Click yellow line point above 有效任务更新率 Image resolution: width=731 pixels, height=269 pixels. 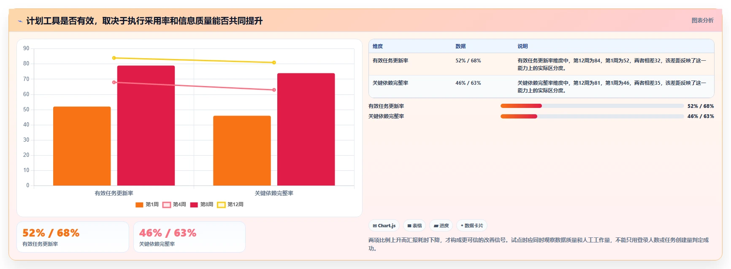coord(114,58)
